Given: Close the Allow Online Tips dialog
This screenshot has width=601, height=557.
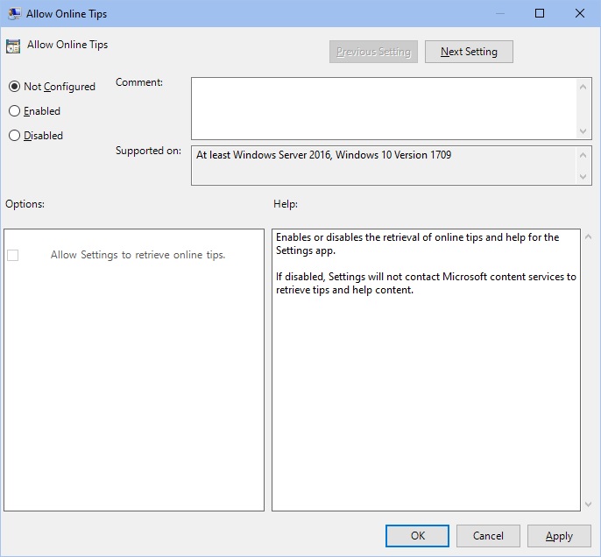Looking at the screenshot, I should 580,13.
